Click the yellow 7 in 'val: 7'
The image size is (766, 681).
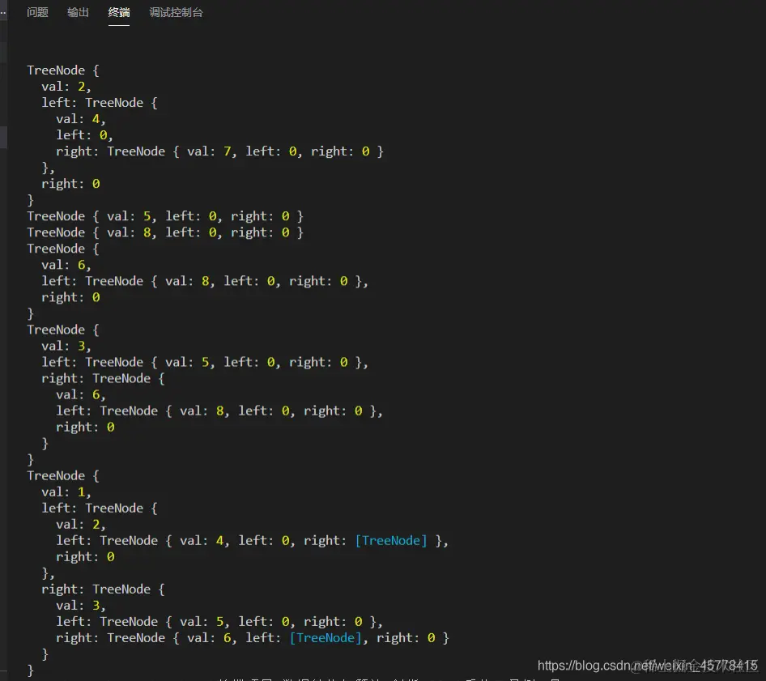tap(228, 151)
